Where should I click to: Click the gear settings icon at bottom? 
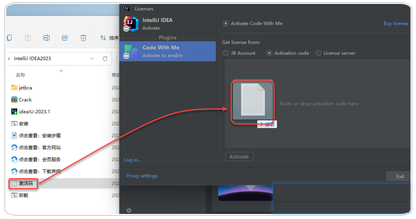pos(129,210)
